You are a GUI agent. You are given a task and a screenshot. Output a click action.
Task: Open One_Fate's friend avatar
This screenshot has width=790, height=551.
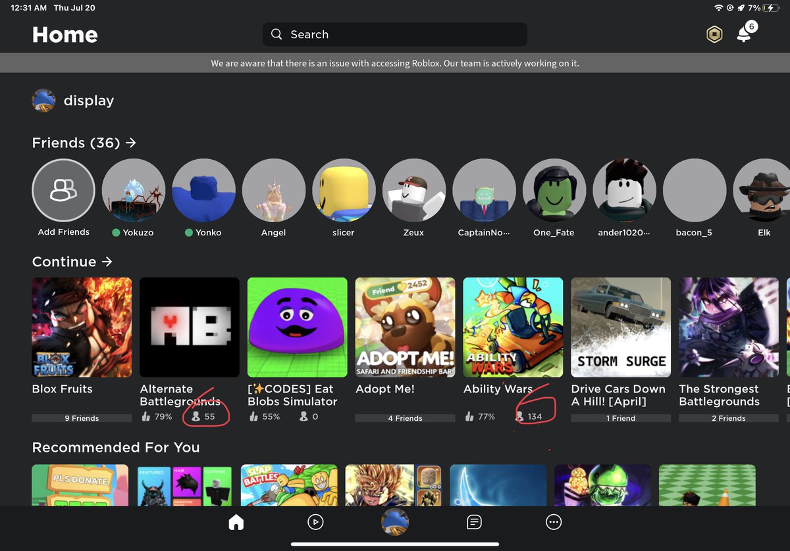coord(554,190)
